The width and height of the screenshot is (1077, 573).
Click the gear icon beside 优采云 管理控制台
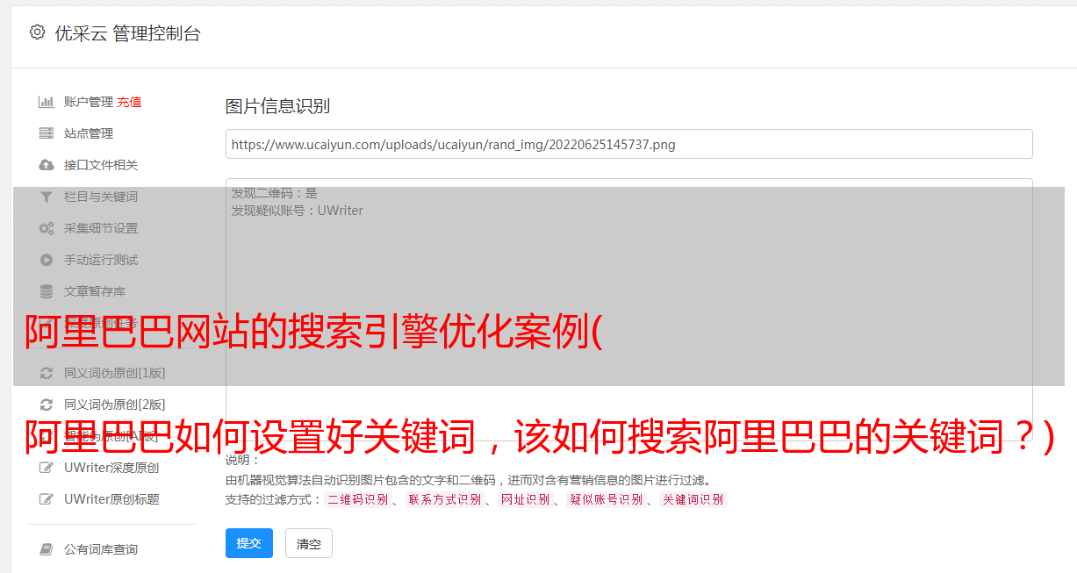[37, 32]
